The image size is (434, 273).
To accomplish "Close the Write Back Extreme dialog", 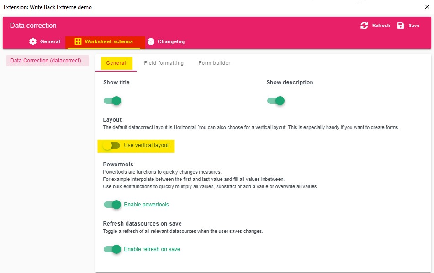I will (427, 7).
